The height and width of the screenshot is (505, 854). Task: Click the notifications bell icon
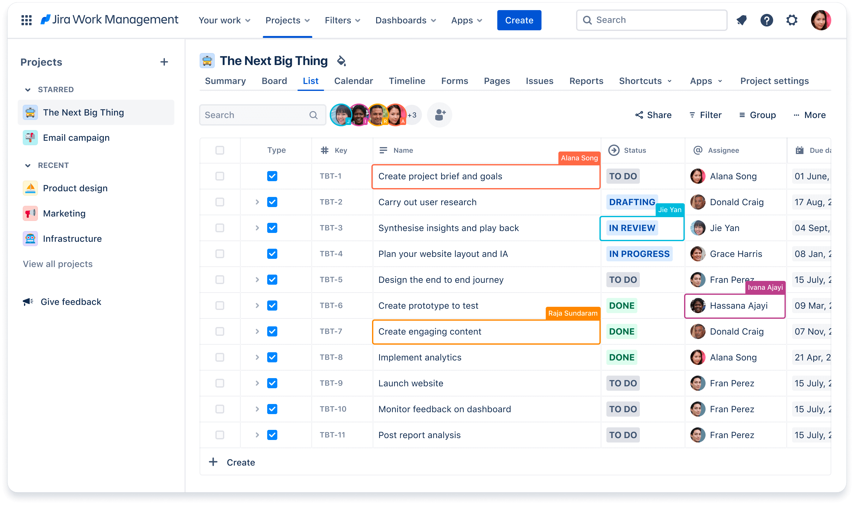click(742, 20)
